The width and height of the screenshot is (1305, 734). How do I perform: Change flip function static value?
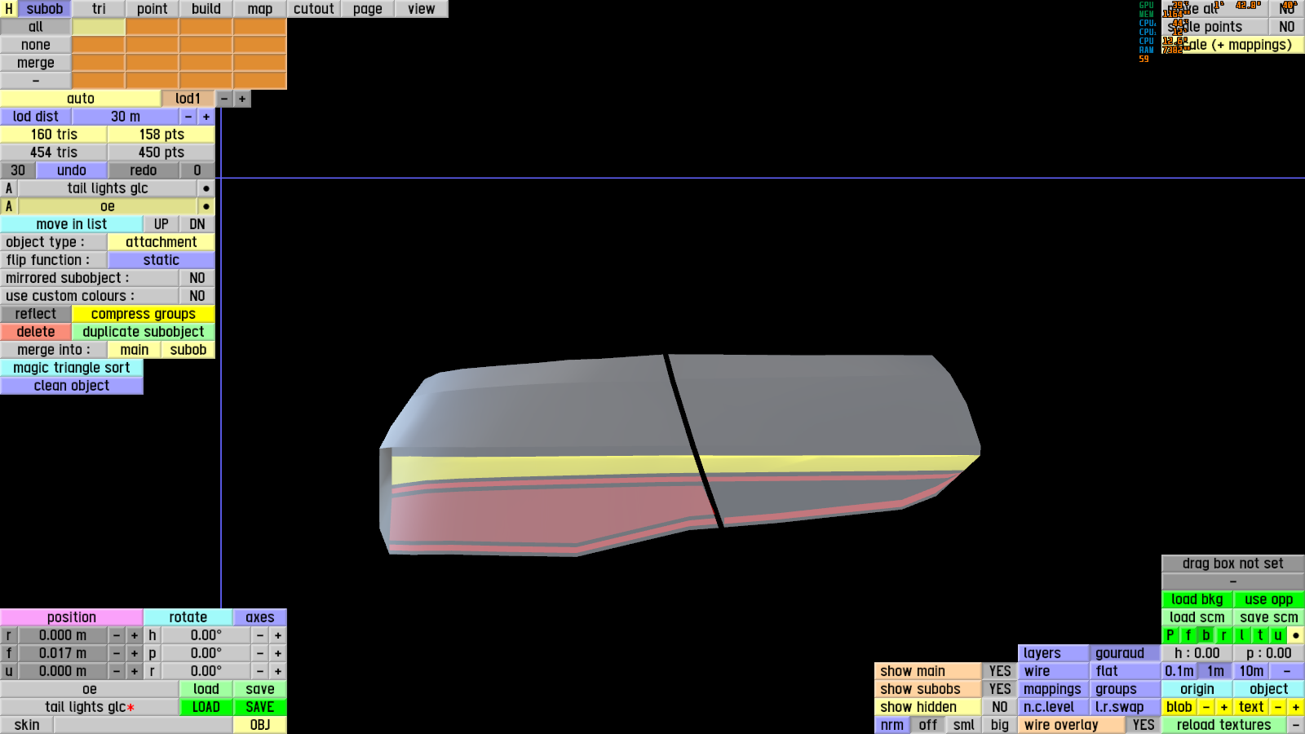pos(161,260)
